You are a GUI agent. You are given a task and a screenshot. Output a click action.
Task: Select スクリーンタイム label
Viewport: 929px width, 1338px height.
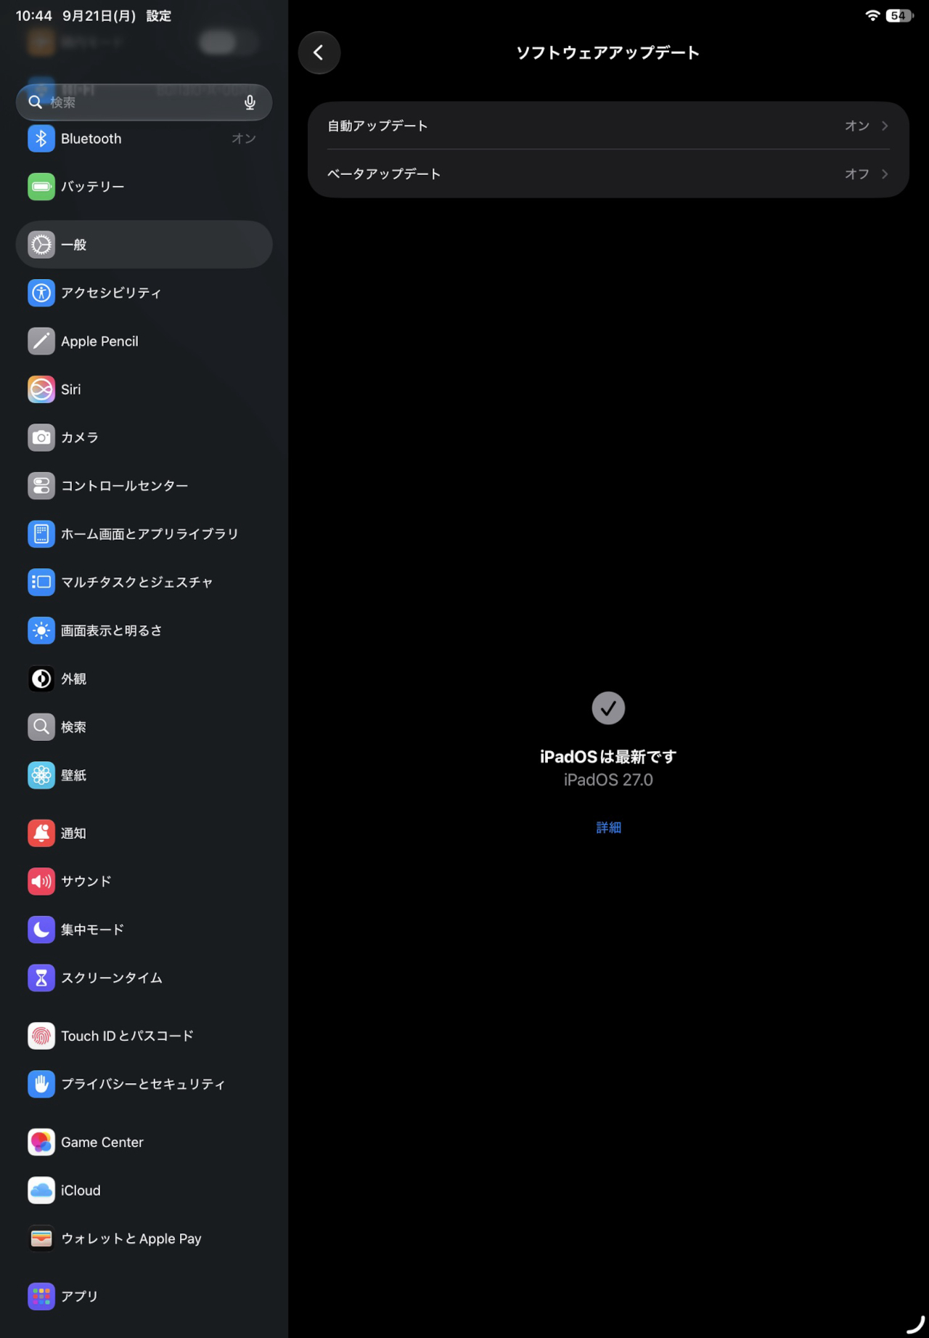coord(112,978)
